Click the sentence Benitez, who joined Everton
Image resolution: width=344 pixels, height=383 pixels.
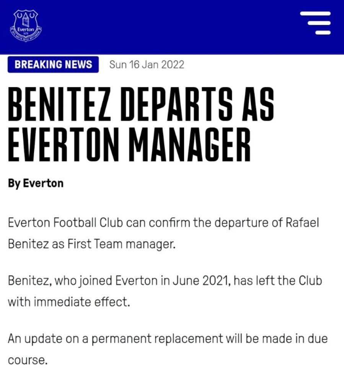tap(165, 291)
